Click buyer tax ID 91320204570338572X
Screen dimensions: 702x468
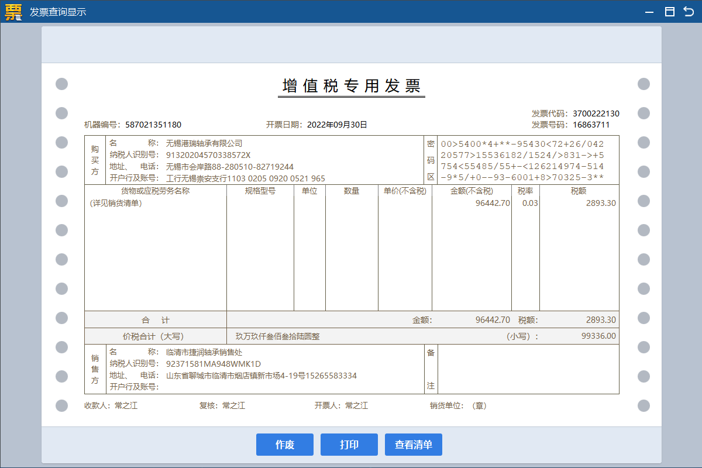point(208,155)
